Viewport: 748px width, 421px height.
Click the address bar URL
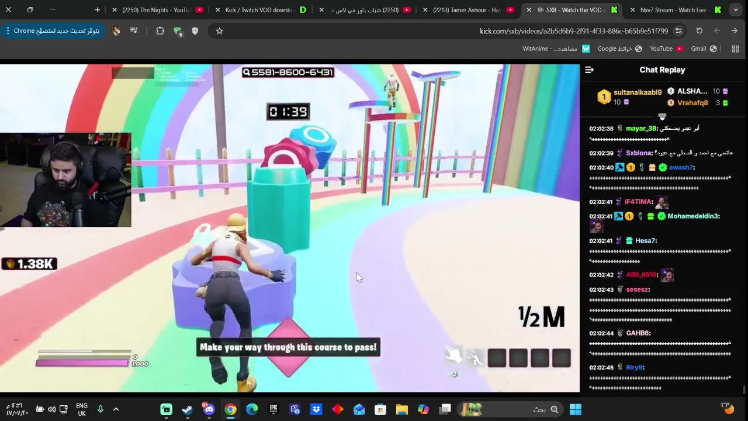tap(574, 31)
